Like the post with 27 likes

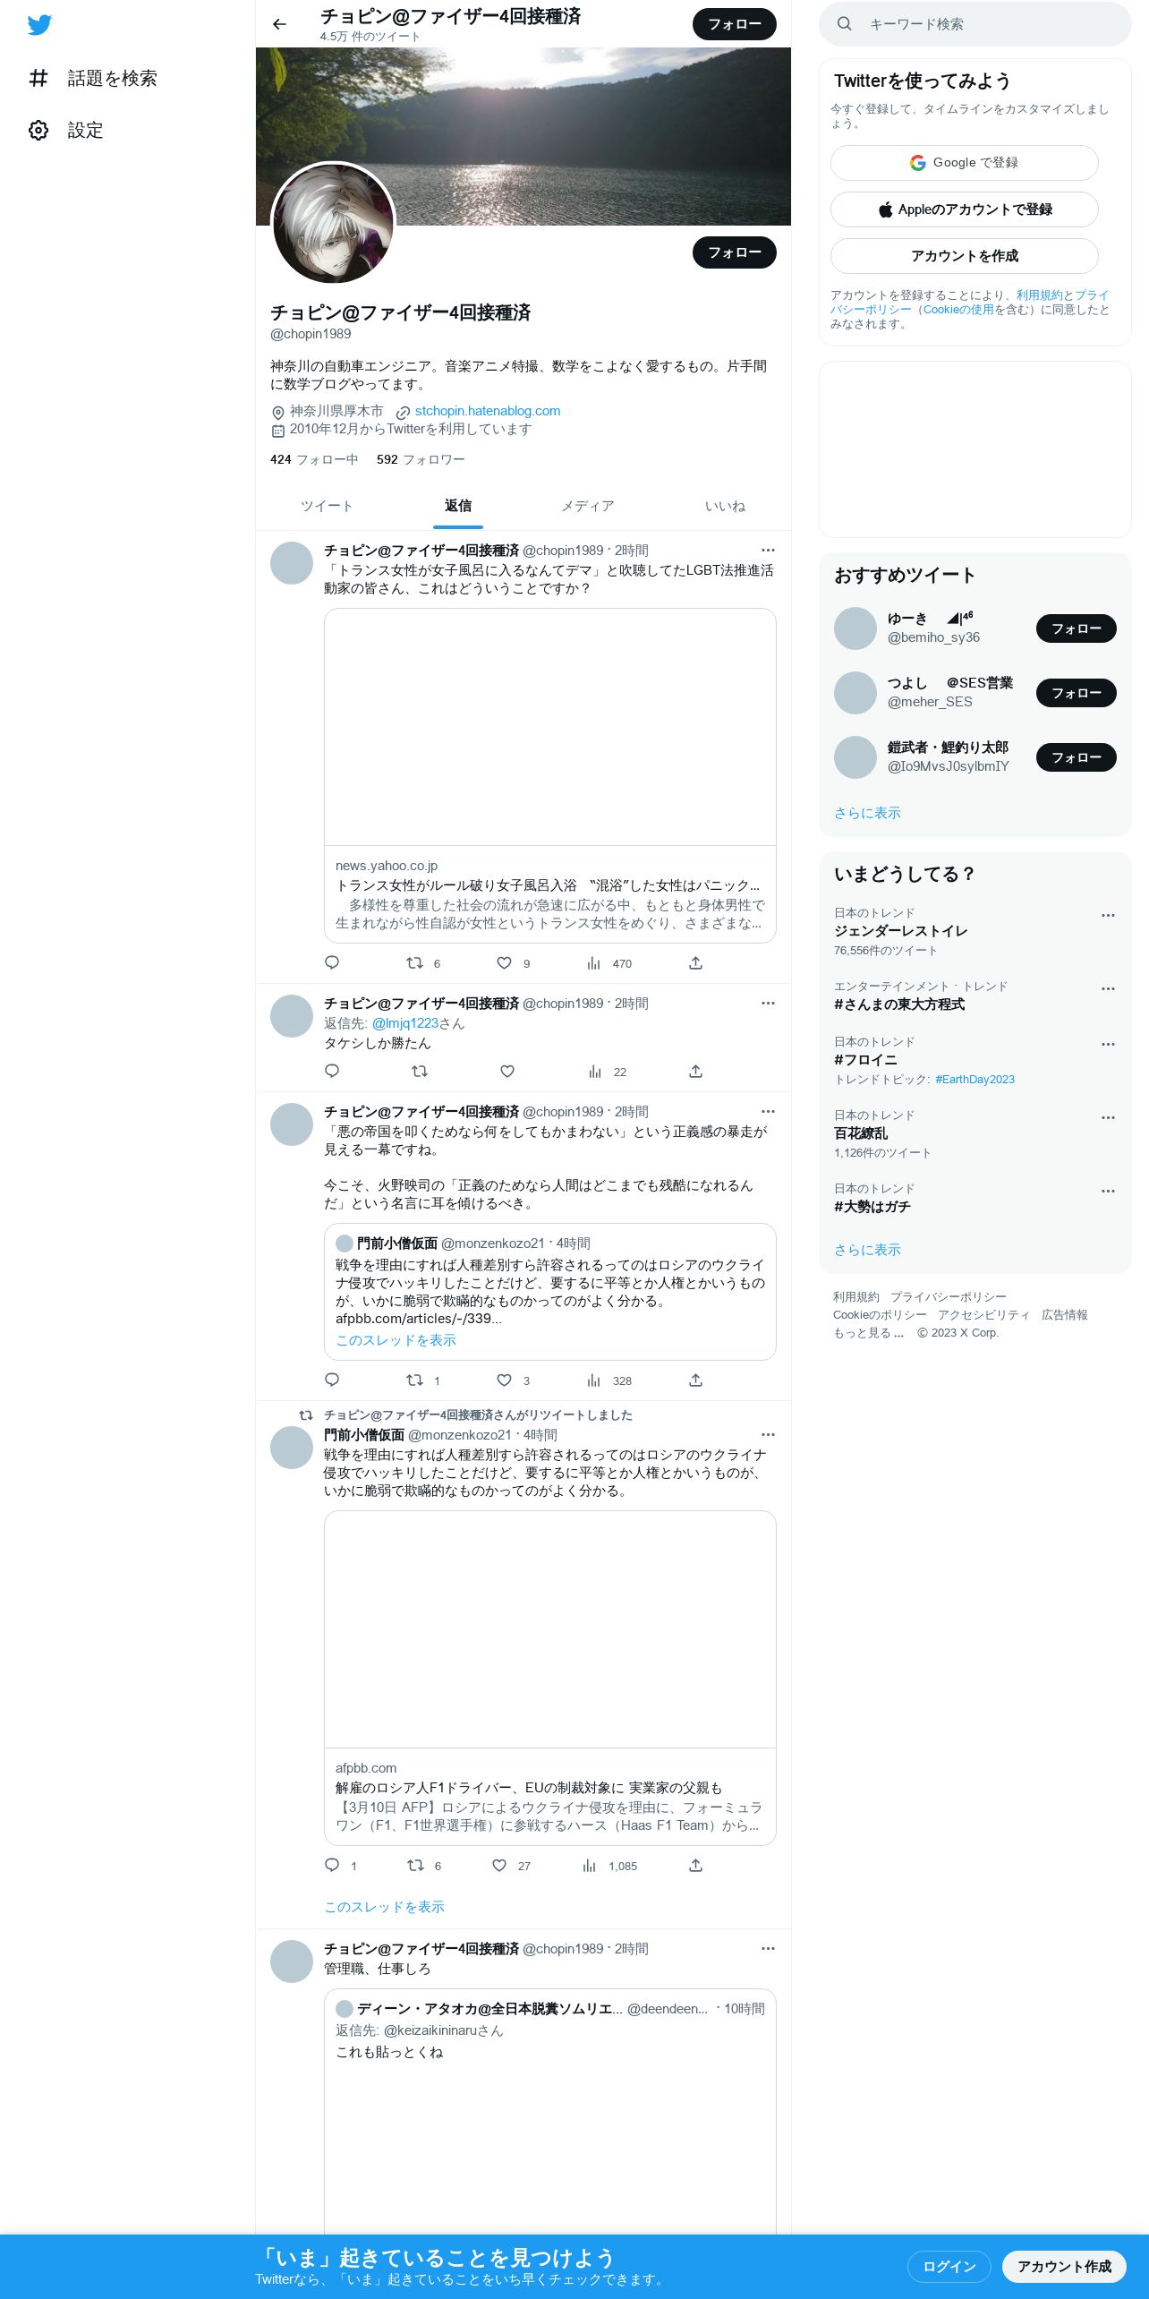[499, 1865]
